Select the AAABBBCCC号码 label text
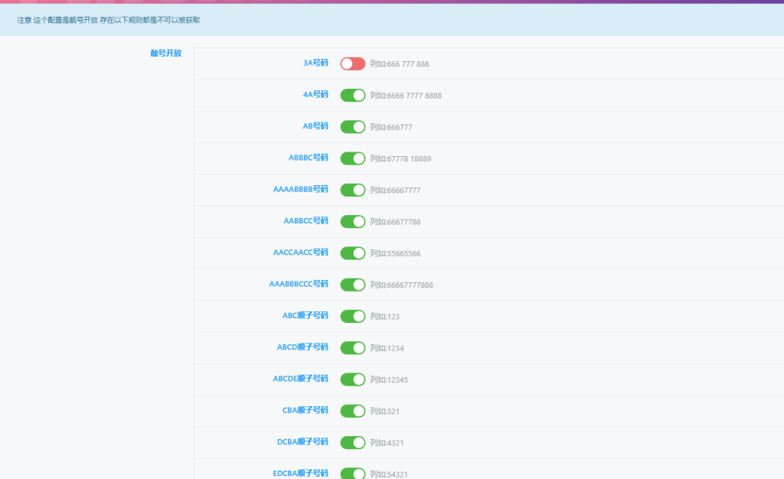 point(299,284)
